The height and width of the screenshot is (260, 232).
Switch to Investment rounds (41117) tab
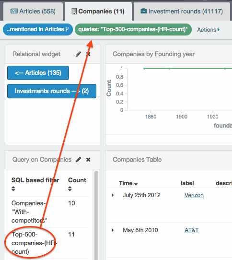(182, 12)
